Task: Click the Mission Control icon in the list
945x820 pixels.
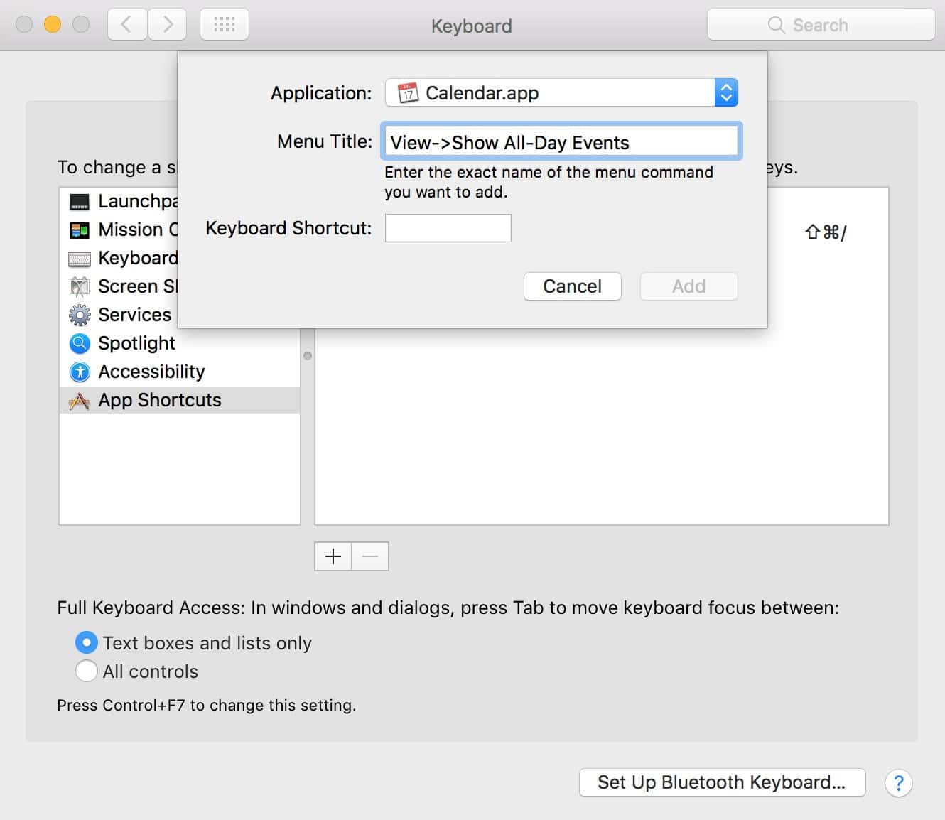Action: (x=80, y=230)
